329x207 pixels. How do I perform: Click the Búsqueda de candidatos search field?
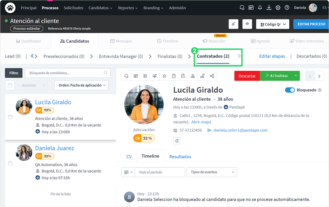pyautogui.click(x=68, y=73)
